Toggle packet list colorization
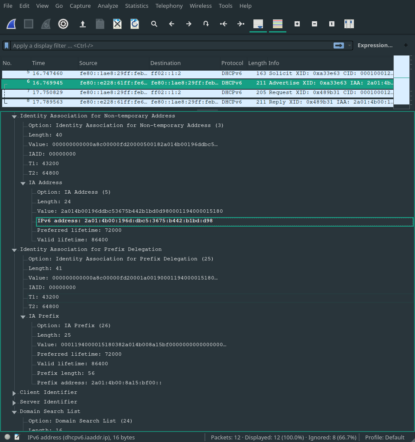 pyautogui.click(x=278, y=24)
